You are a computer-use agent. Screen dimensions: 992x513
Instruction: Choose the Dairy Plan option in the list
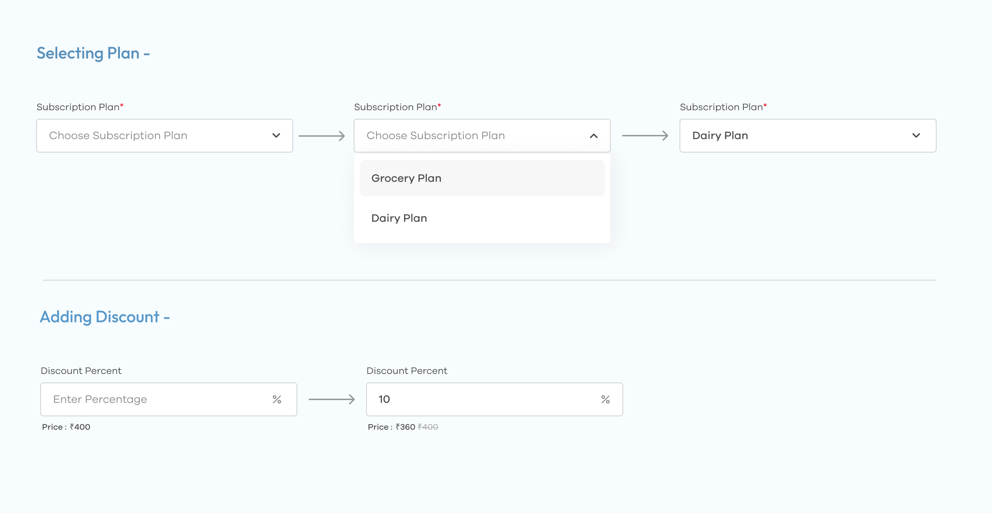pos(482,218)
